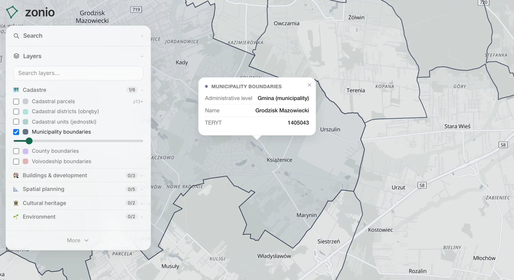
Task: Click the Buildings & development icon
Action: click(x=16, y=175)
